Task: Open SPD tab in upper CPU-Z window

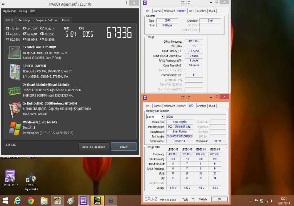Action: (191, 11)
